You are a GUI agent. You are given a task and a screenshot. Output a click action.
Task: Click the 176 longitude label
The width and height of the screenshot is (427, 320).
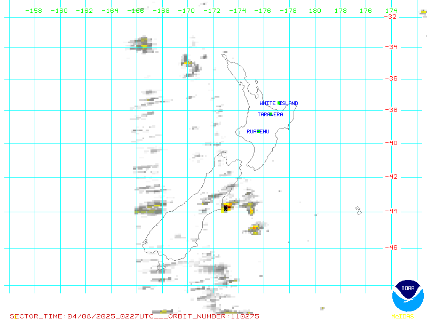[366, 11]
